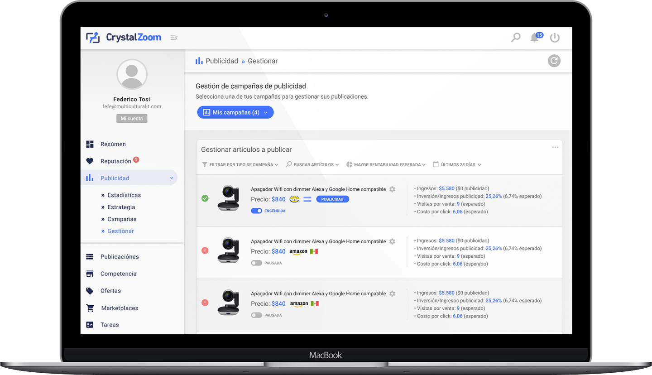Go to Competencia in sidebar menu

118,274
